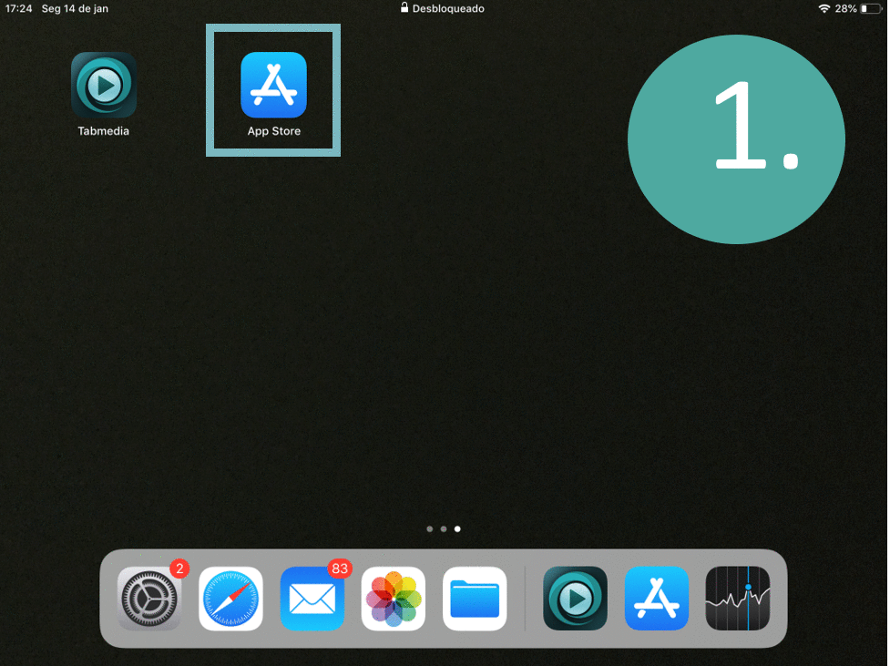Viewport: 890px width, 666px height.
Task: Go to the second home screen page dot
Action: tap(444, 528)
